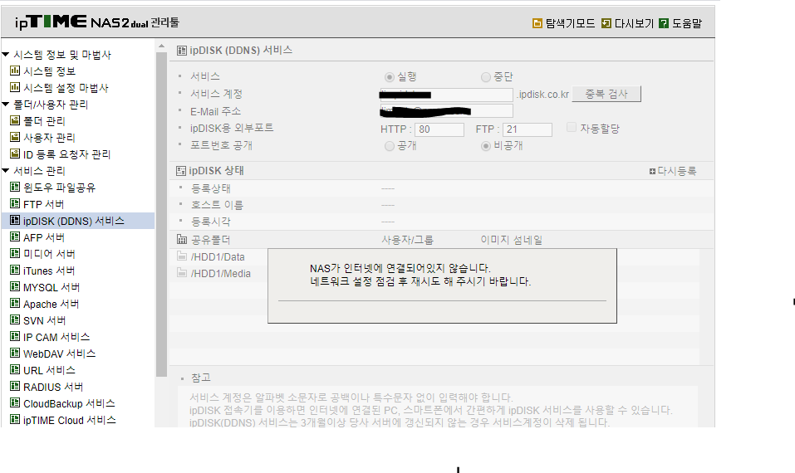Click the /HDD1/Media folder icon
Image resolution: width=795 pixels, height=473 pixels.
point(181,273)
